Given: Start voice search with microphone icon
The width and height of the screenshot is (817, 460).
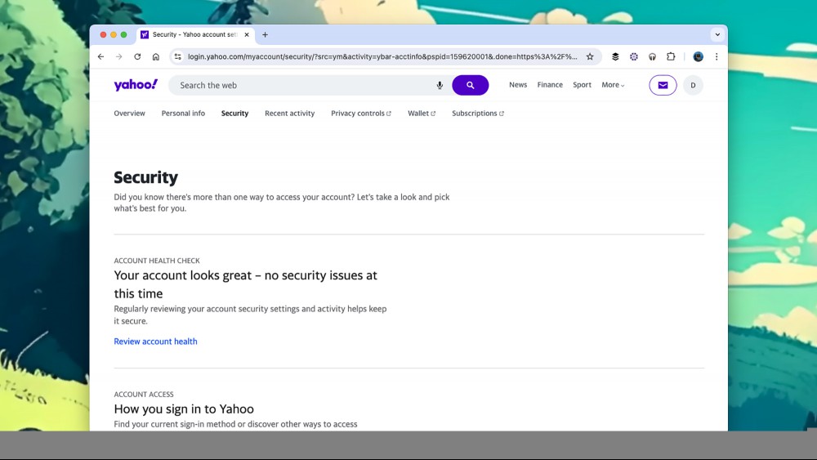Looking at the screenshot, I should click(440, 86).
